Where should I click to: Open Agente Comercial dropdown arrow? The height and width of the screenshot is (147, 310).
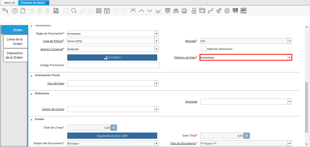[156, 49]
